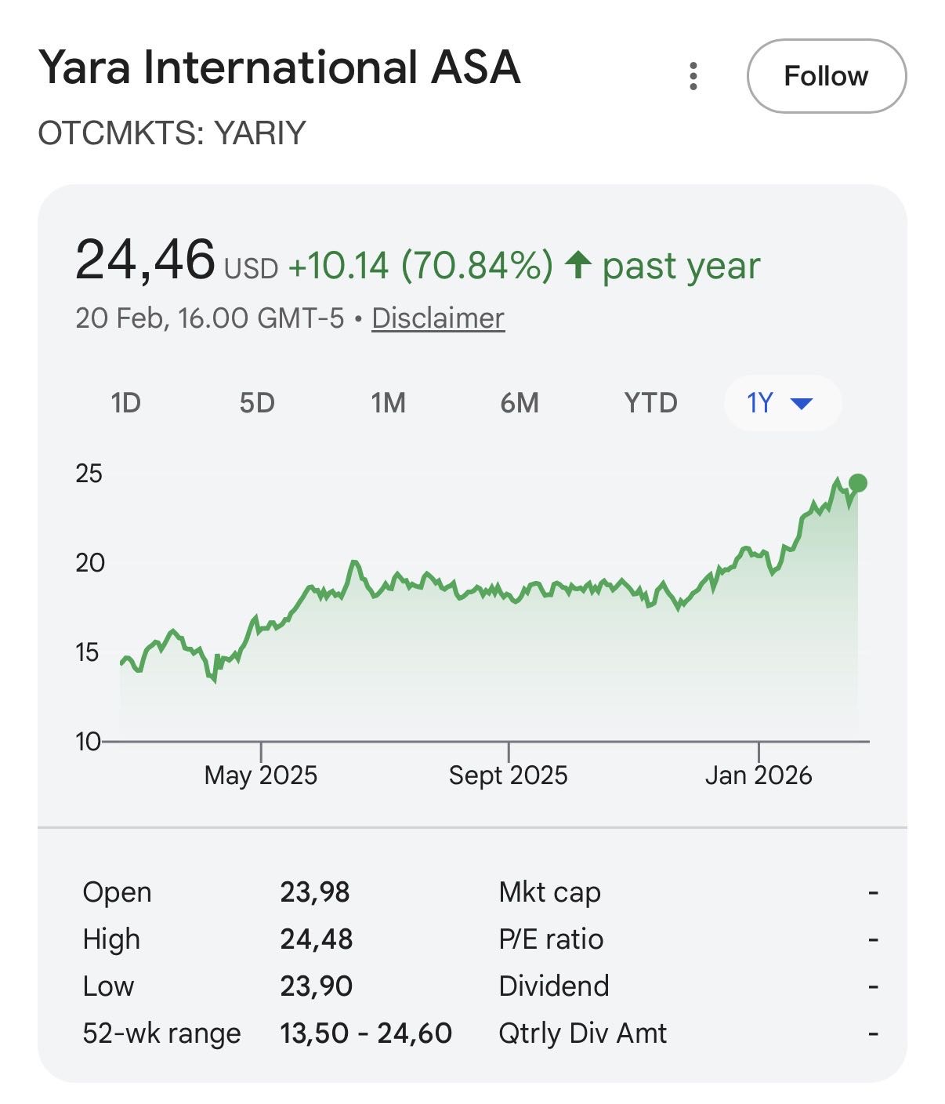Click the 52-wk range value
Screen dimensions: 945x1104
366,1033
